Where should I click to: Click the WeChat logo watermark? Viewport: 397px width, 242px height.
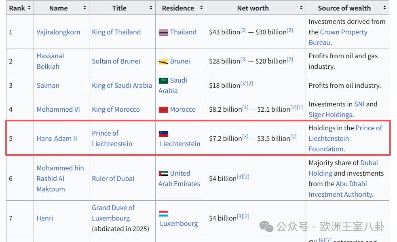pos(266,226)
